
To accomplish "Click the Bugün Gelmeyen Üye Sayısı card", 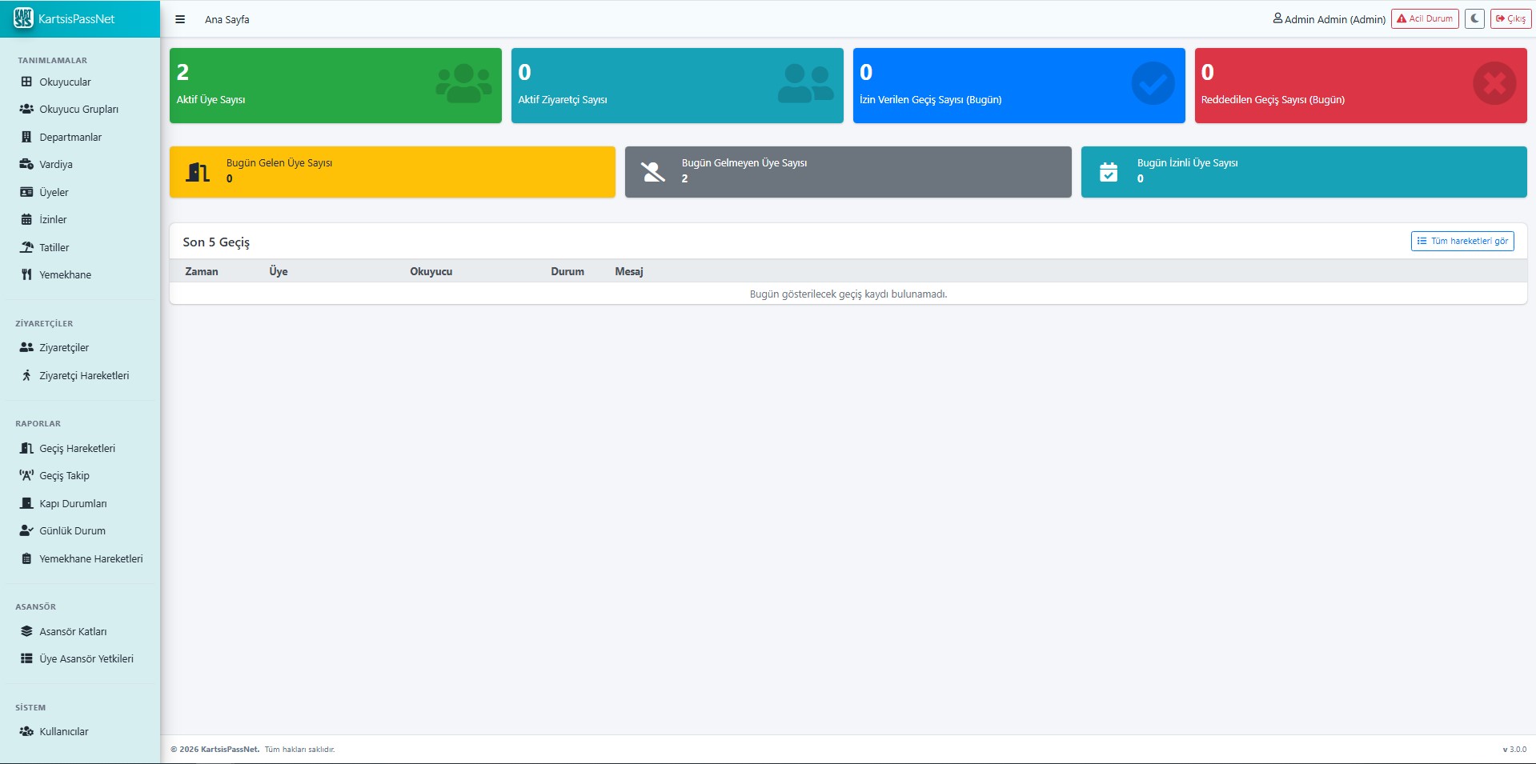I will [x=848, y=172].
